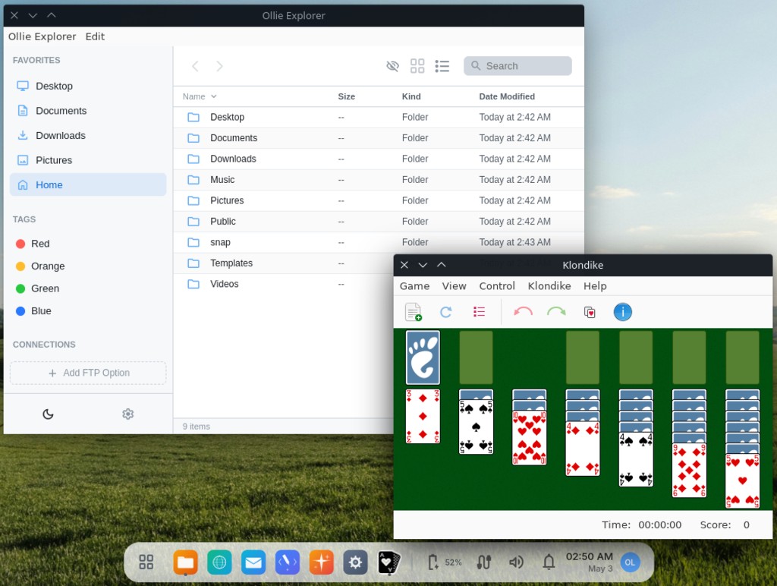Select the 3 of diamonds card
This screenshot has width=777, height=586.
(423, 416)
